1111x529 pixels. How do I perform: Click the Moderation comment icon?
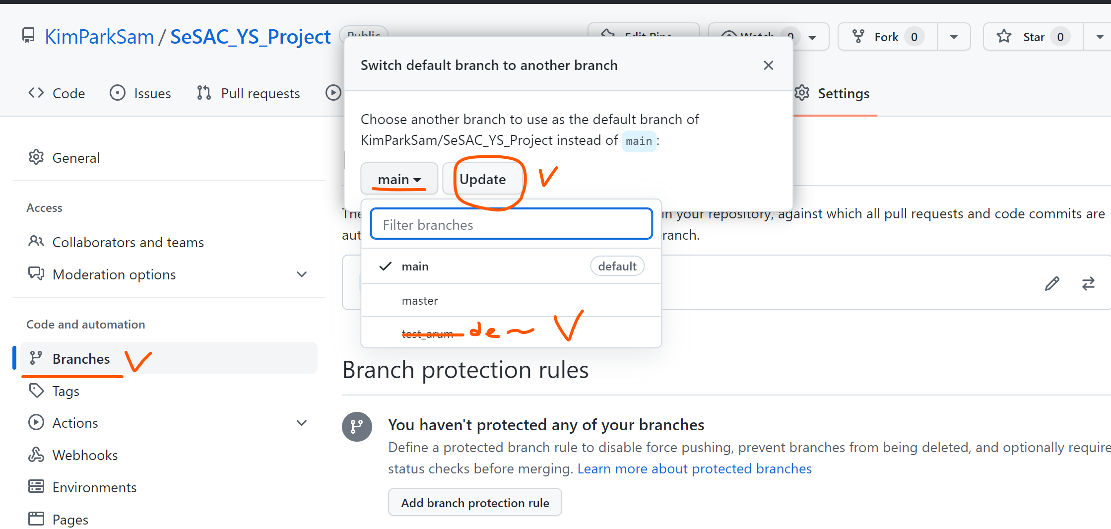36,274
